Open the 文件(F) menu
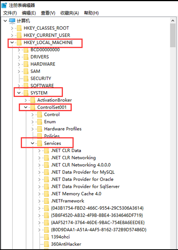This screenshot has height=250, width=178. [x=10, y=13]
